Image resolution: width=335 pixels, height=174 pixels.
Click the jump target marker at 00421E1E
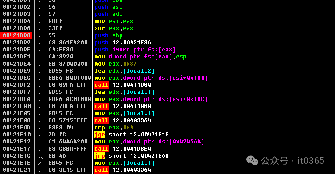[x=39, y=163]
